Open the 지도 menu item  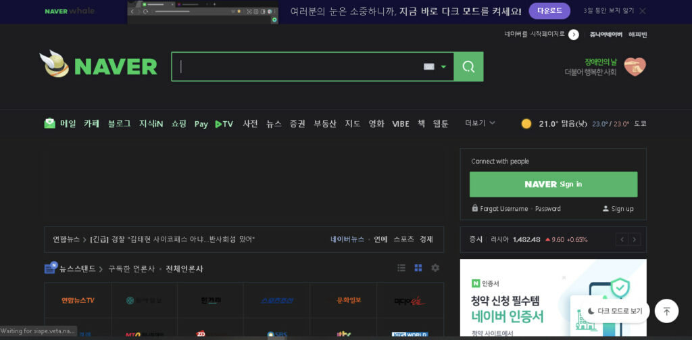[353, 124]
